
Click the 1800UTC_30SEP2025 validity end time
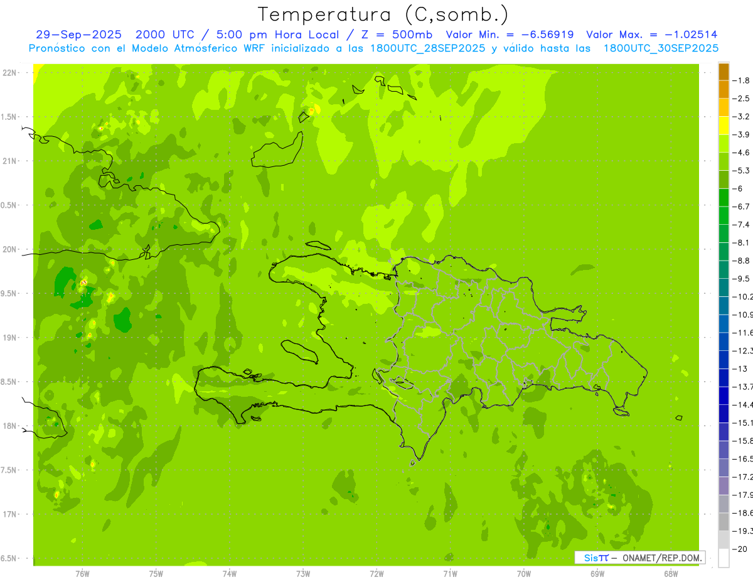661,48
